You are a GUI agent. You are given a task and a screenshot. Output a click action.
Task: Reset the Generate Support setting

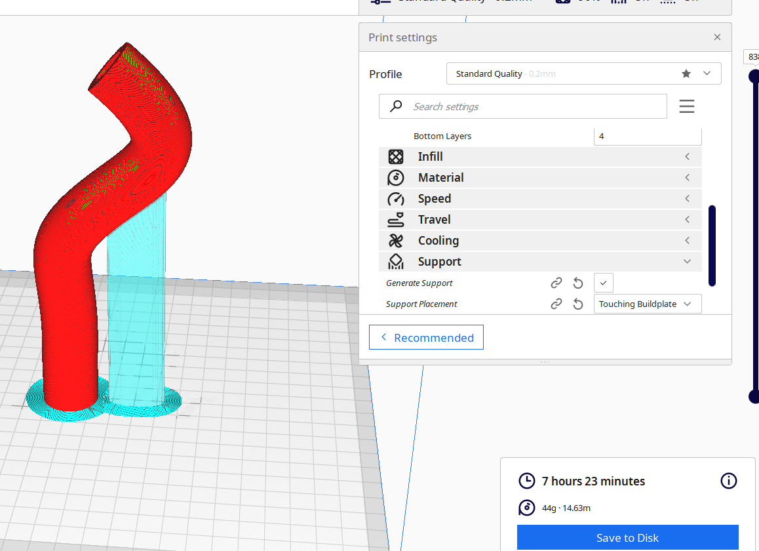tap(577, 283)
